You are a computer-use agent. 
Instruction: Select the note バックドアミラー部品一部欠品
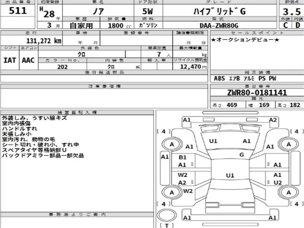click(43, 155)
